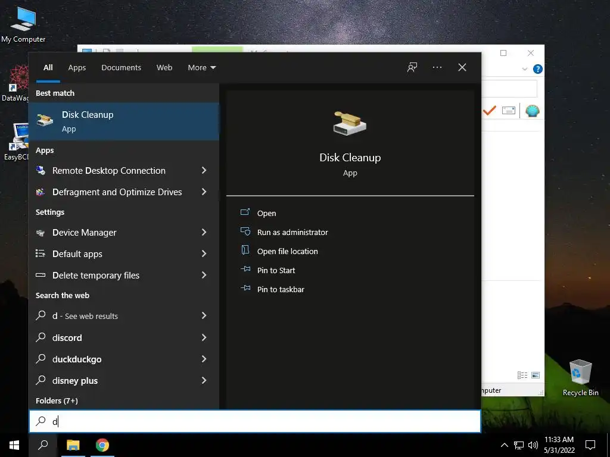Click the network tray icon
This screenshot has height=457, width=610.
coord(519,445)
